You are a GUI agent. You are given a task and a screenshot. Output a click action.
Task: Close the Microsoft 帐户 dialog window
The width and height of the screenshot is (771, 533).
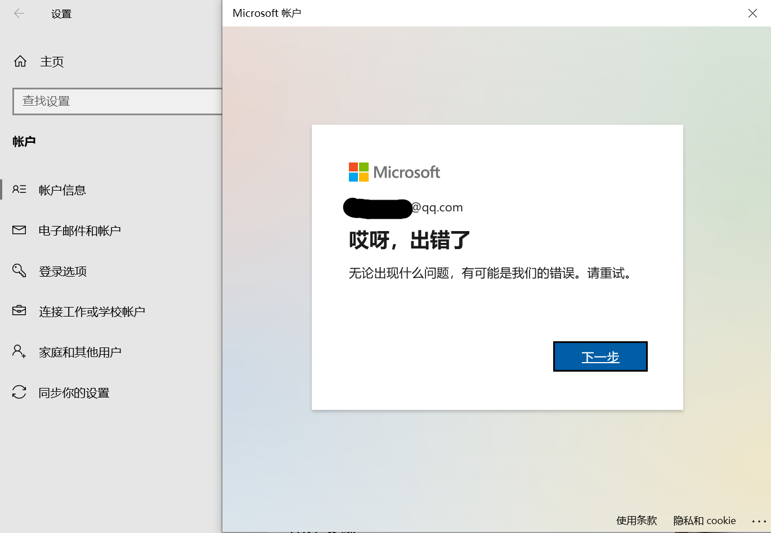coord(752,13)
